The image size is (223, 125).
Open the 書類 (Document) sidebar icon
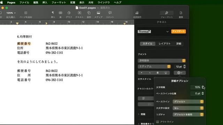[x=181, y=13]
